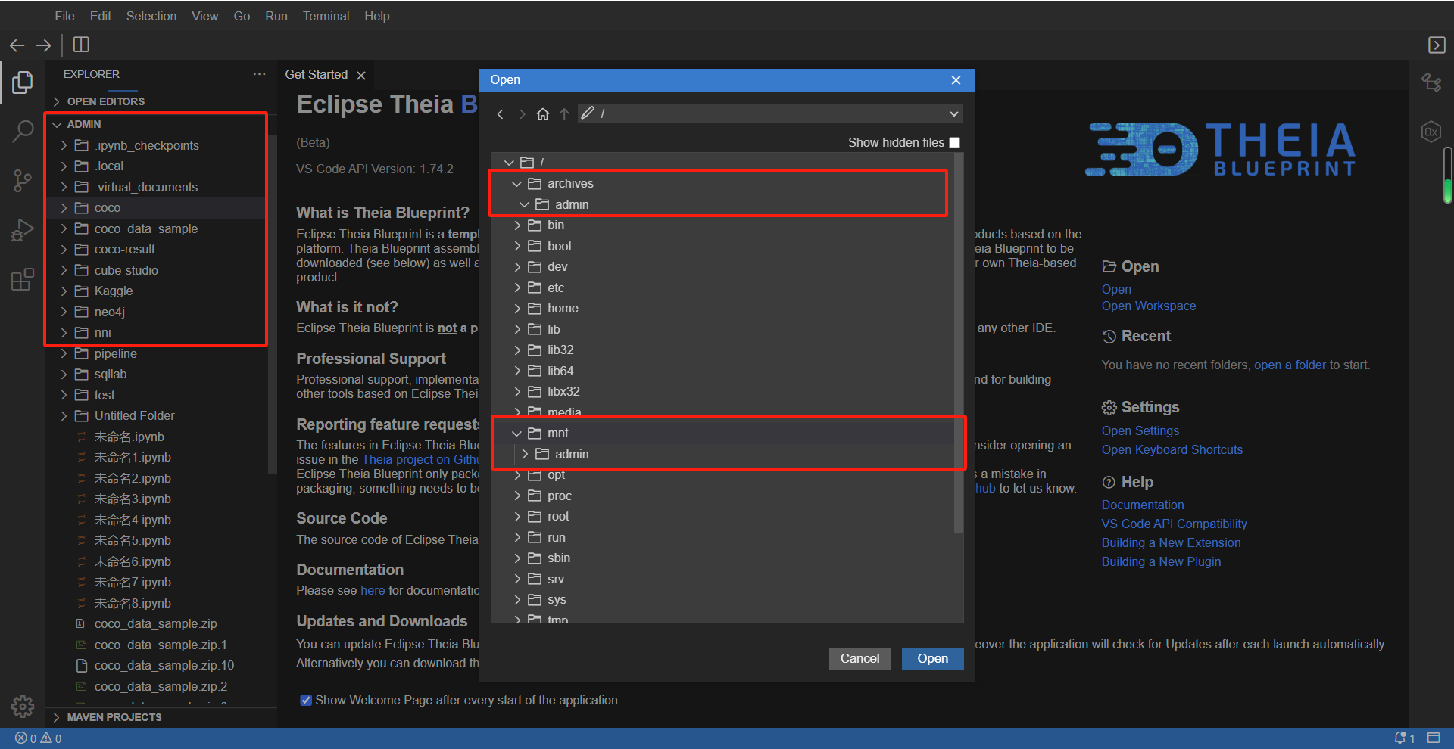Image resolution: width=1454 pixels, height=749 pixels.
Task: Open the View menu
Action: (x=204, y=16)
